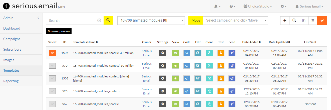Open settings gear for template 1504
This screenshot has width=331, height=110.
point(163,53)
